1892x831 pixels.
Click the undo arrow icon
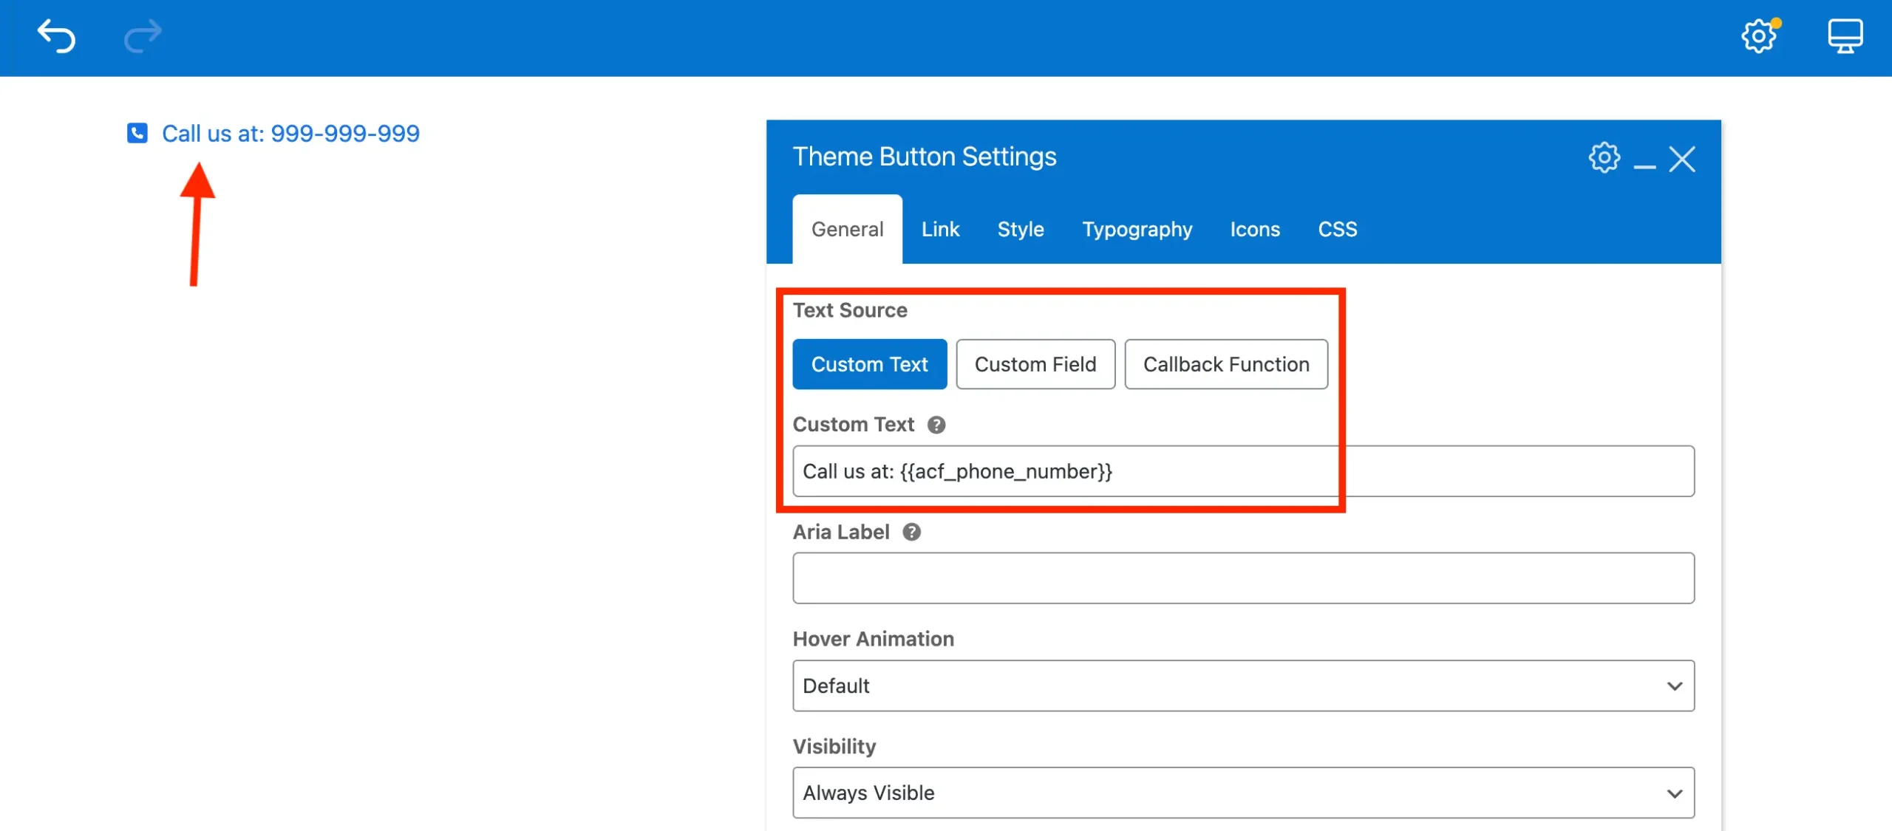56,36
